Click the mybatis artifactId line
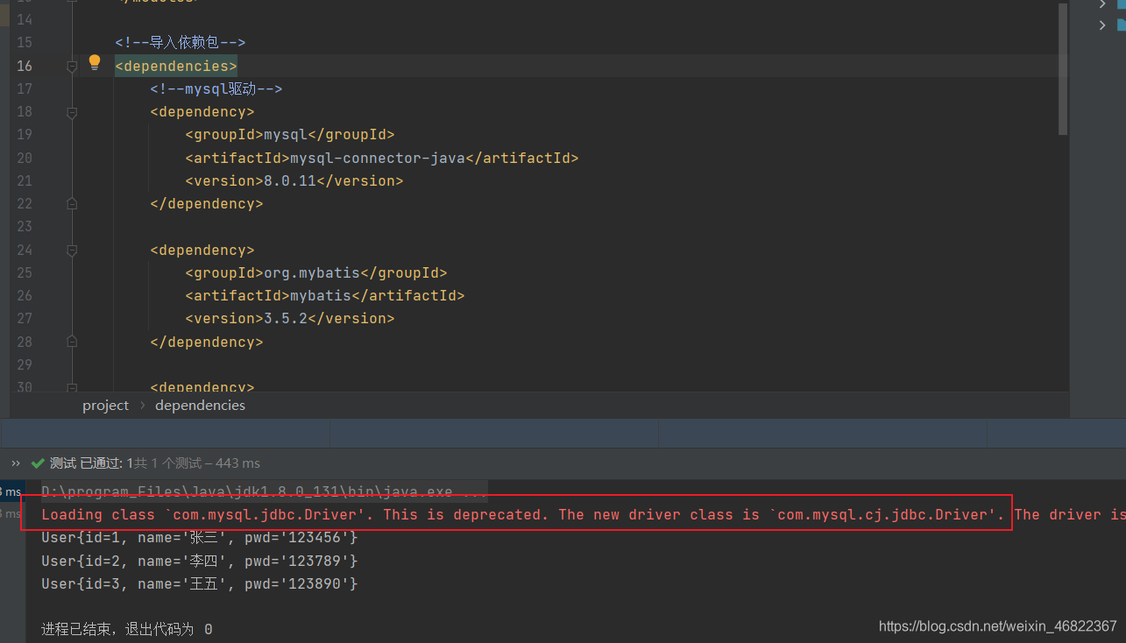The image size is (1126, 643). click(325, 295)
